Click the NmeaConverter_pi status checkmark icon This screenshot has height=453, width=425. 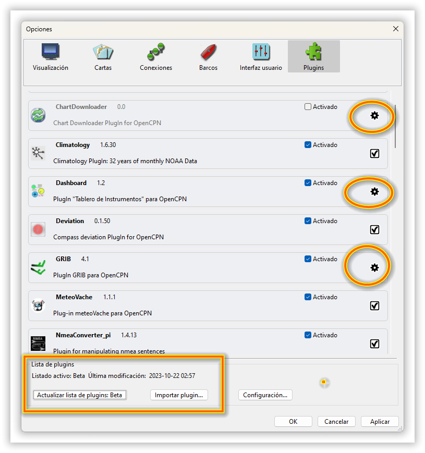coord(374,344)
